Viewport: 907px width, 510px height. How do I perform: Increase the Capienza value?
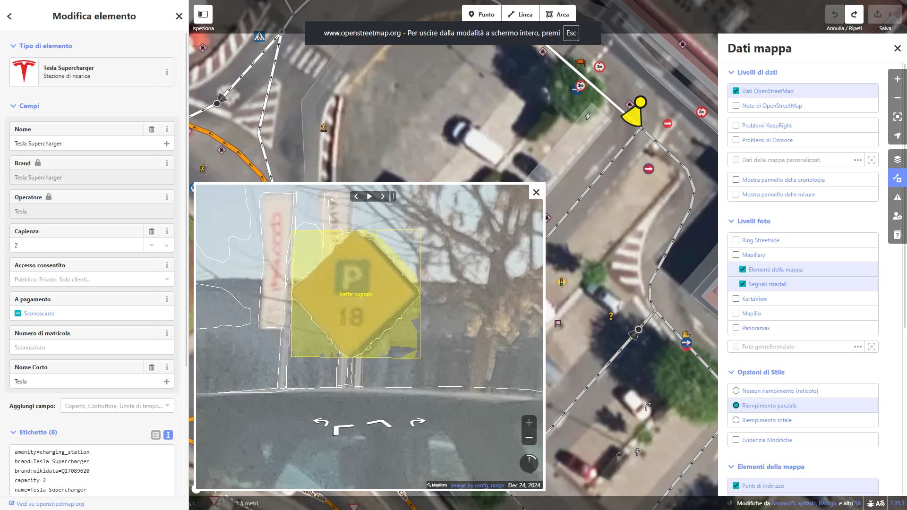point(167,246)
